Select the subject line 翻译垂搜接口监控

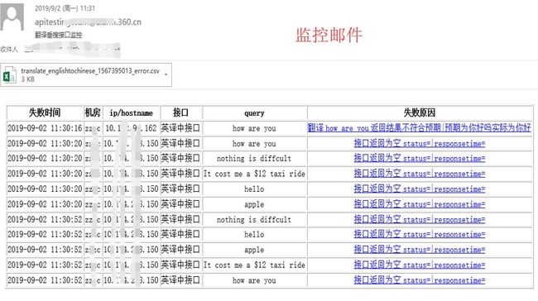pyautogui.click(x=58, y=35)
